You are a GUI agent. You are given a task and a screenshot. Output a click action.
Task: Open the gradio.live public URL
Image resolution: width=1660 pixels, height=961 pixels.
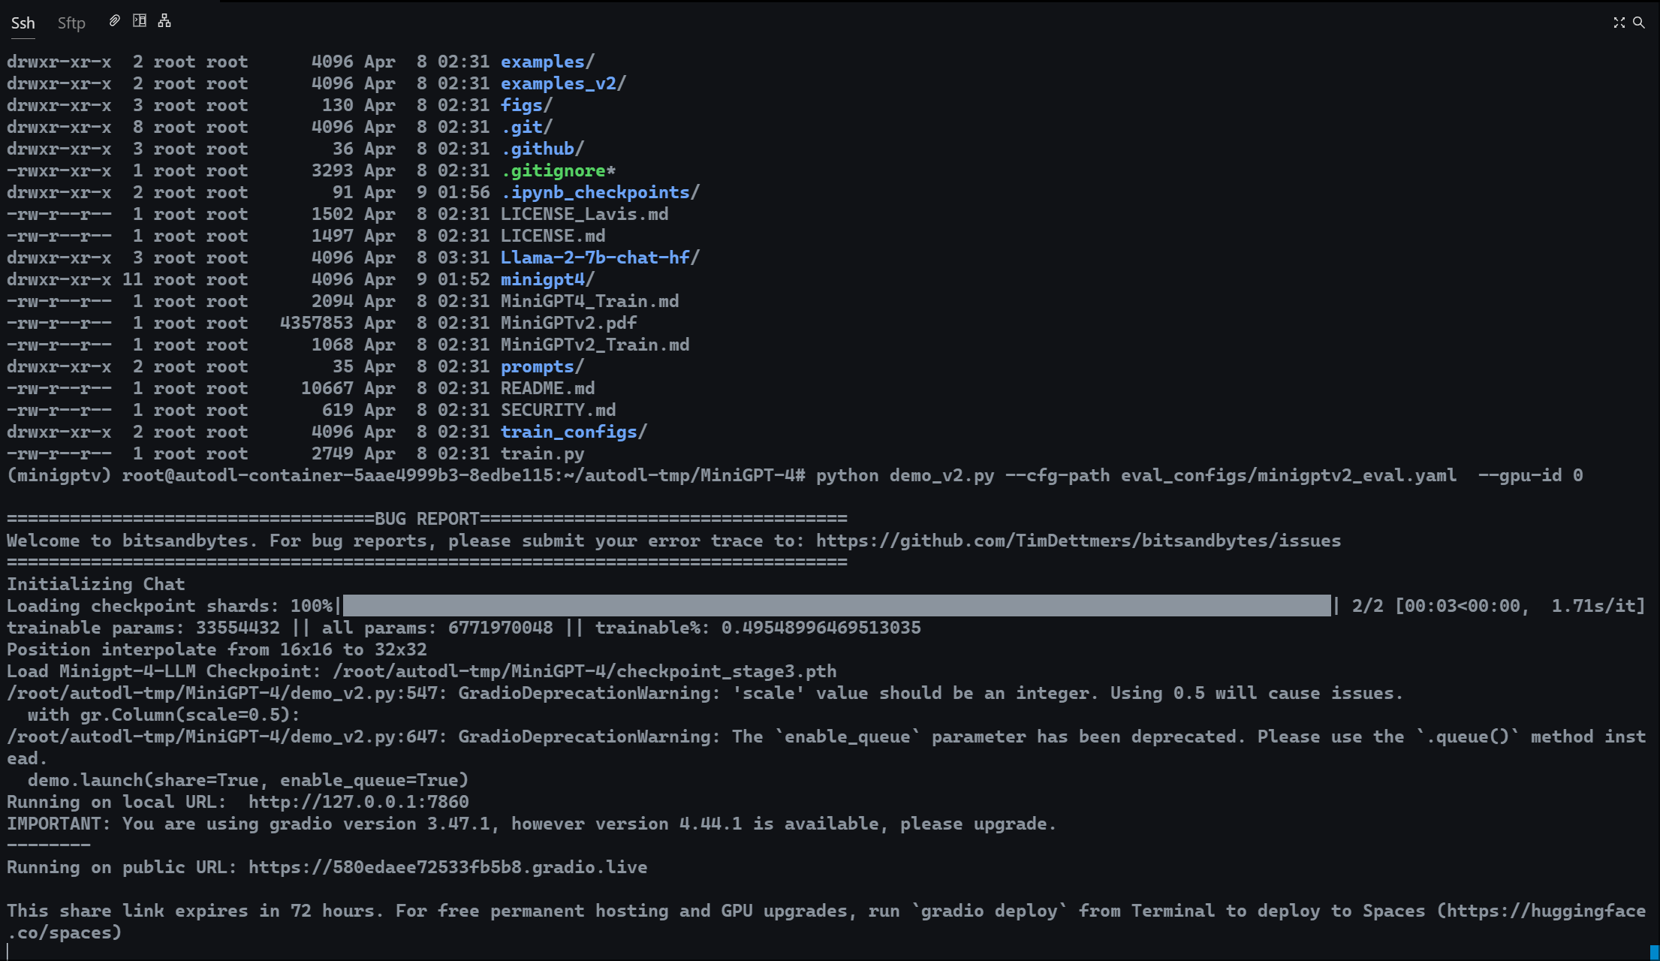[447, 867]
